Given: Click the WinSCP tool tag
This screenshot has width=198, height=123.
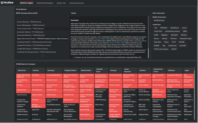Looking at the screenshot, I should [x=174, y=49].
